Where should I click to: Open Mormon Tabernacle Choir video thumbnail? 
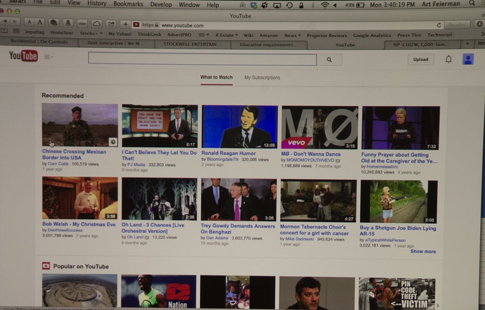318,201
